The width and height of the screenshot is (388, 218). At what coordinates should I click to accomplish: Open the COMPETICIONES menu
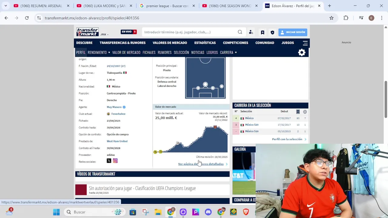coord(236,43)
